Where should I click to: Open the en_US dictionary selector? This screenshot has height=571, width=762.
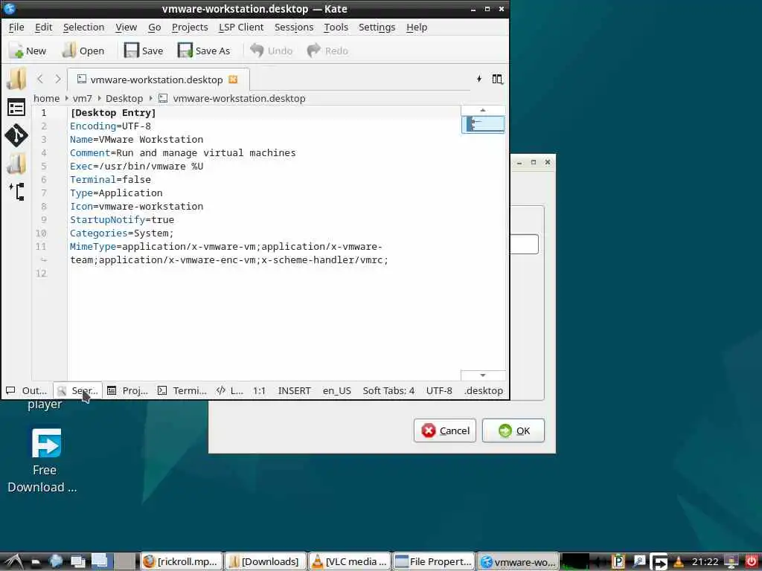pos(337,390)
